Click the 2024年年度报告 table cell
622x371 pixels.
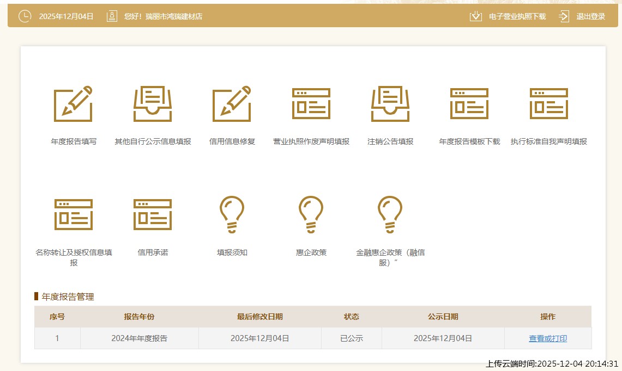(139, 338)
